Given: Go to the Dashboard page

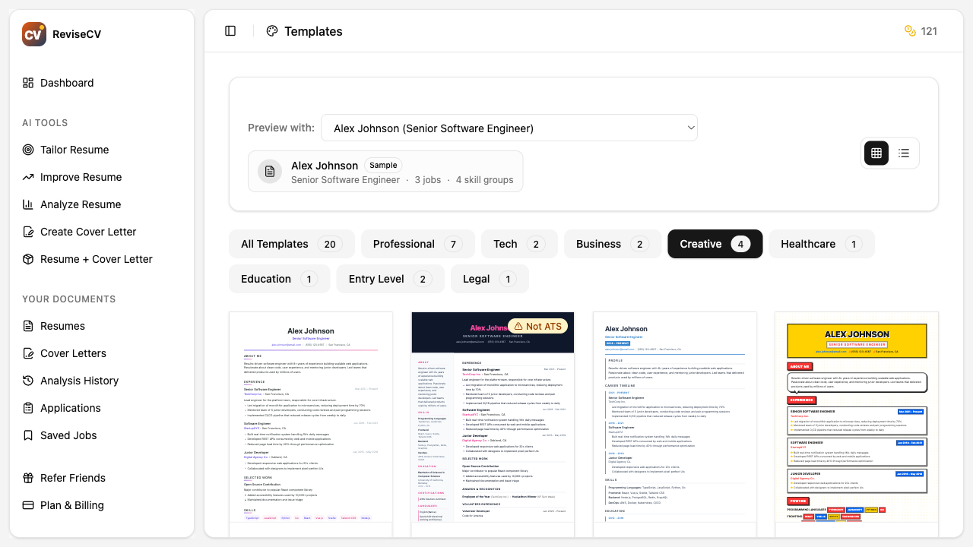Looking at the screenshot, I should pyautogui.click(x=67, y=83).
